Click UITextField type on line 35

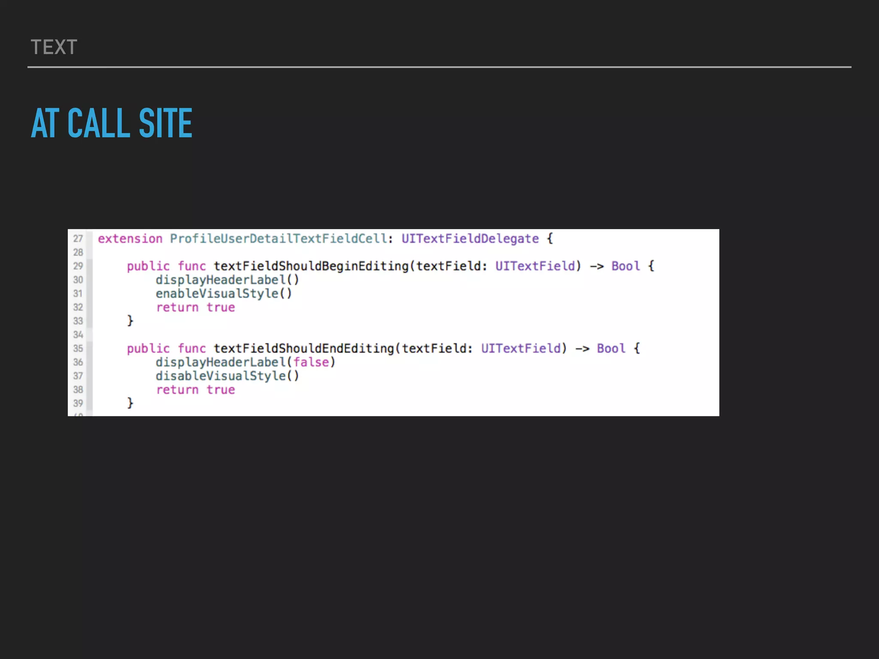coord(521,348)
